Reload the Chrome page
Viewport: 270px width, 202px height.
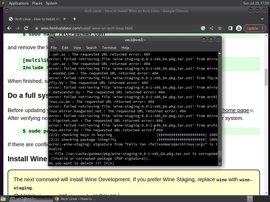26,28
